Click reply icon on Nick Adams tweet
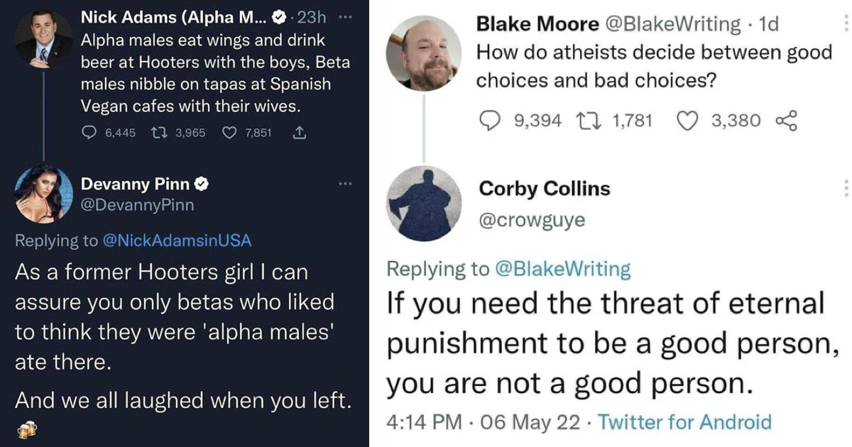 89,133
